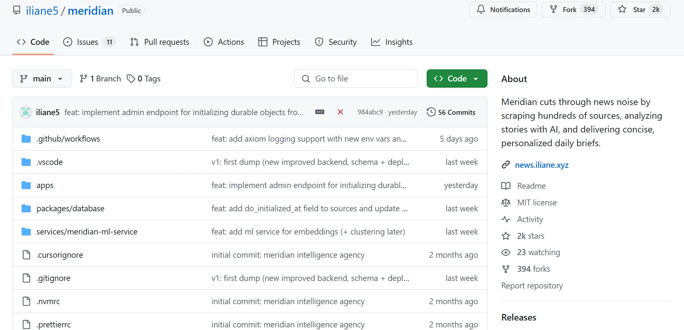View the Security tab

click(x=335, y=42)
